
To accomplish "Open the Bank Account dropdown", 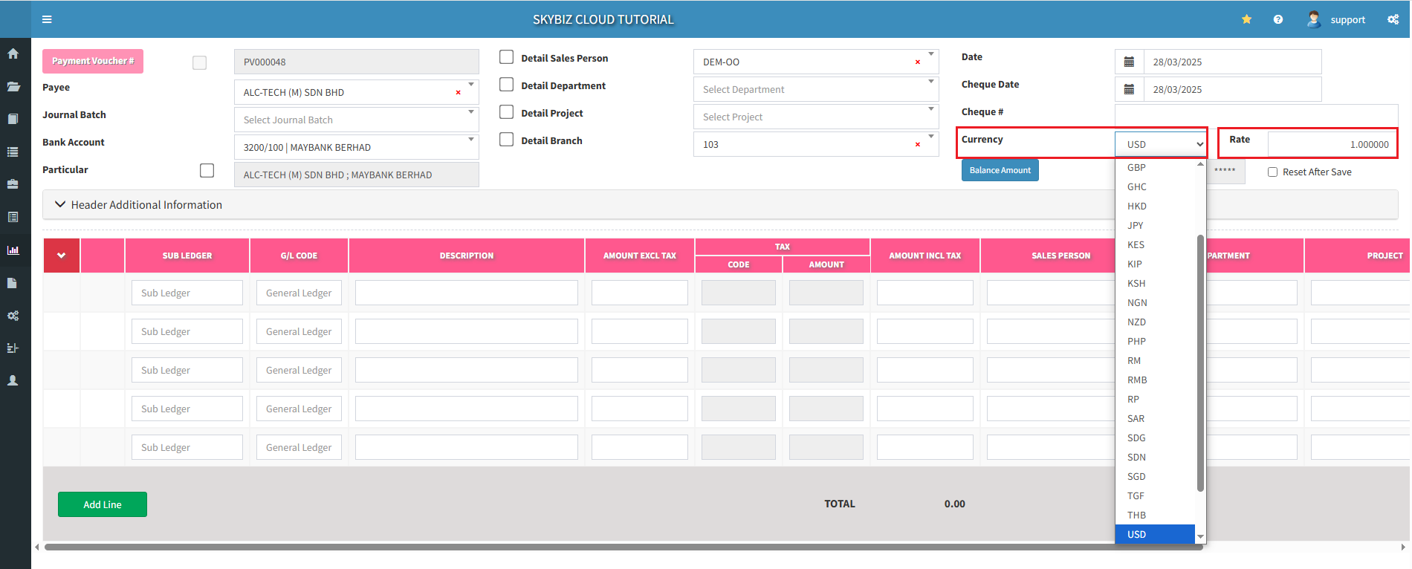I will pos(356,147).
